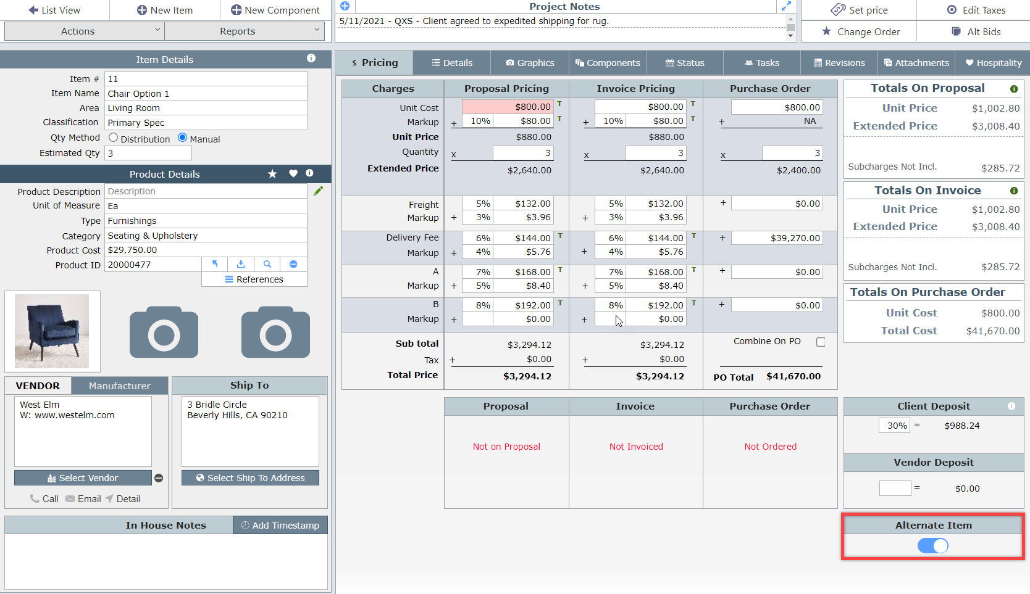Switch to the VENDOR tab
The height and width of the screenshot is (594, 1030).
38,386
